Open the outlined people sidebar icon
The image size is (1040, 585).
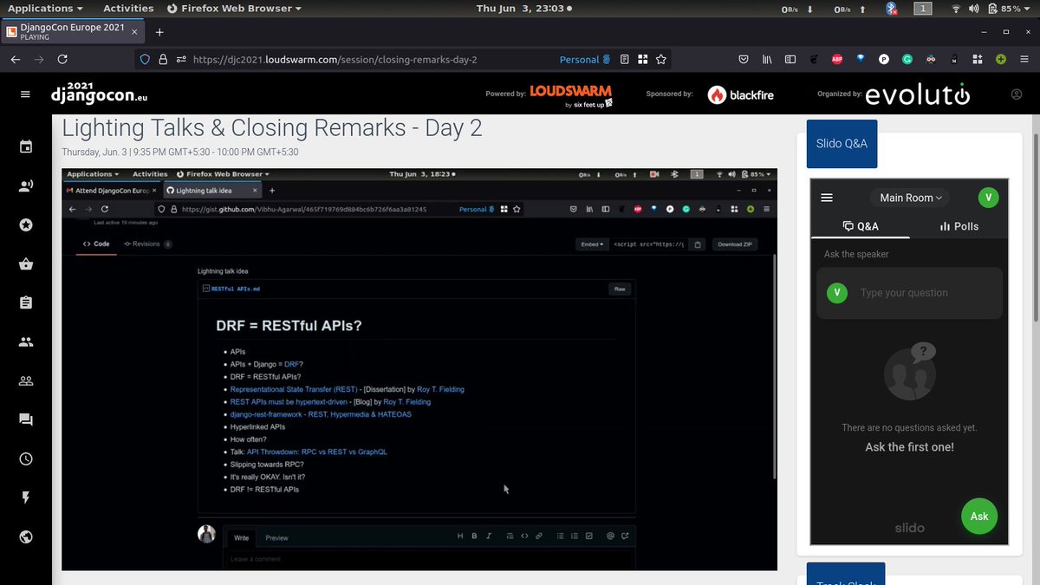(26, 380)
